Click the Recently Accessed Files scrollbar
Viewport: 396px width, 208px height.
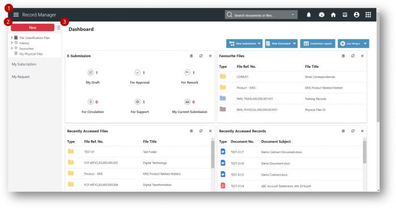[213, 154]
